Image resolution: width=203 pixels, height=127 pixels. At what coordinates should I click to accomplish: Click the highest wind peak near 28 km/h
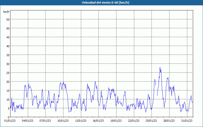(160, 68)
